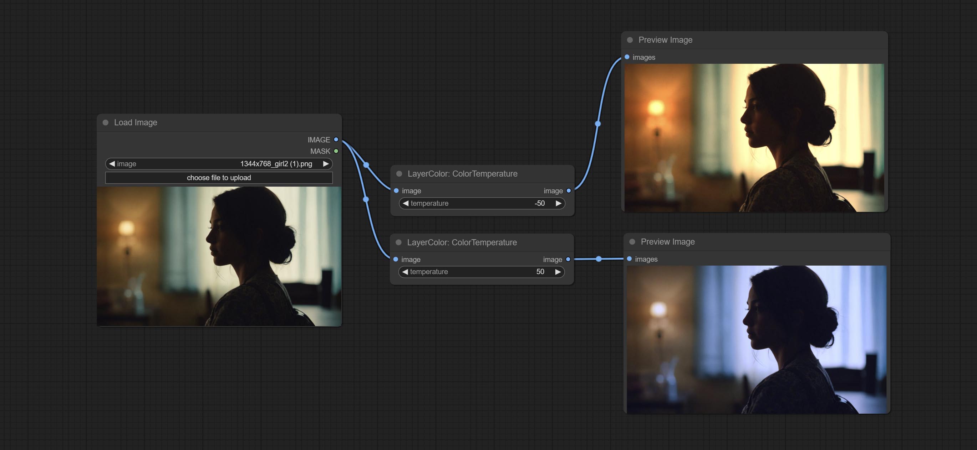
Task: Collapse the Load Image node via its dot
Action: pyautogui.click(x=106, y=122)
